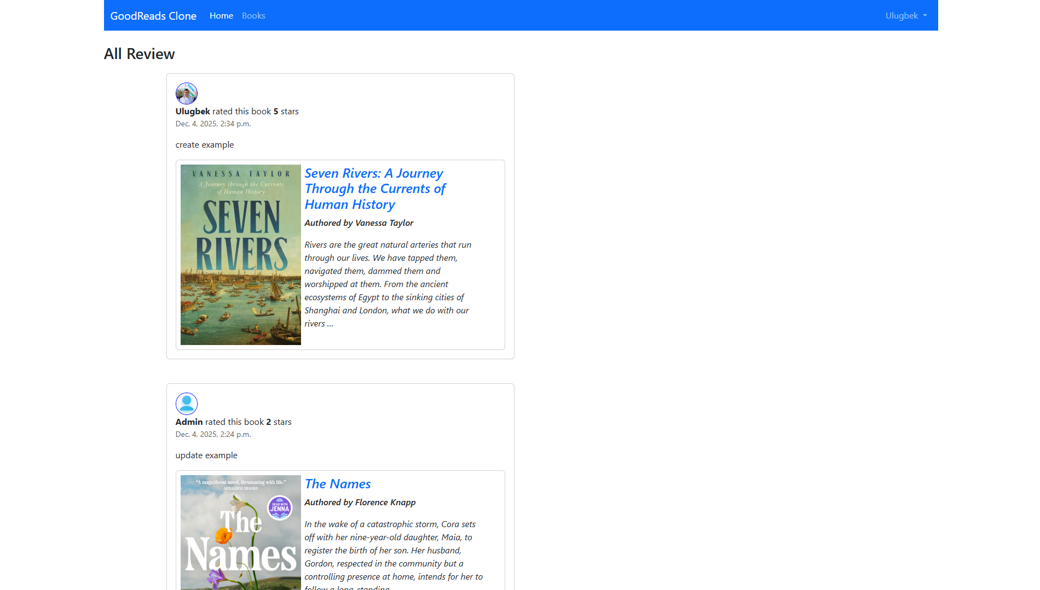Click The Names description paragraph
This screenshot has height=590, width=1040.
394,554
